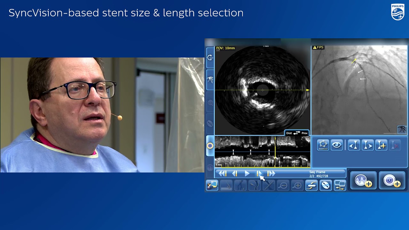Toggle the Dist/Prox direction switch
The image size is (409, 230).
click(x=297, y=133)
